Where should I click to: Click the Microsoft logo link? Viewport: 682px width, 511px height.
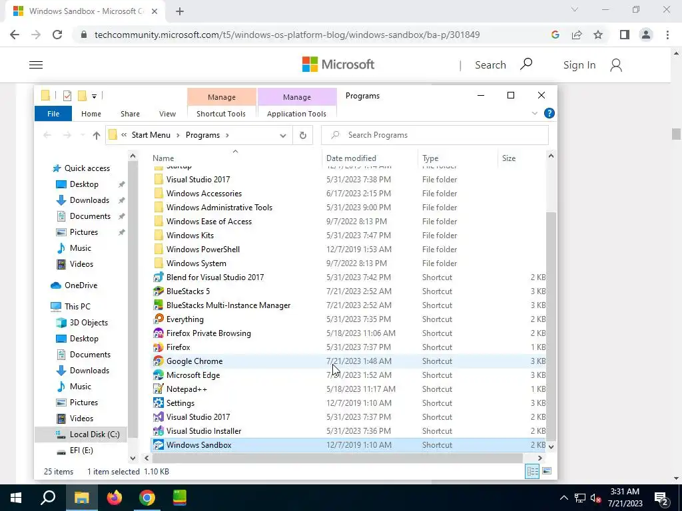338,65
